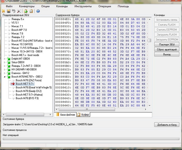Open the Инструменты menu
Viewport: 182px width, 150px height.
click(83, 6)
